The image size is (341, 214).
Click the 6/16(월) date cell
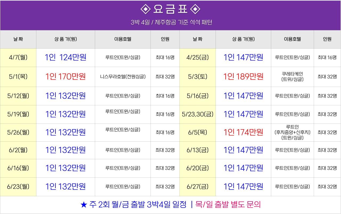(x=18, y=168)
